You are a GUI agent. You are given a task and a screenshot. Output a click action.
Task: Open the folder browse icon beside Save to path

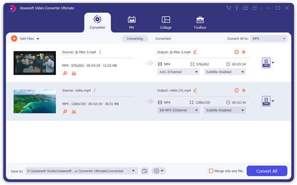click(145, 171)
